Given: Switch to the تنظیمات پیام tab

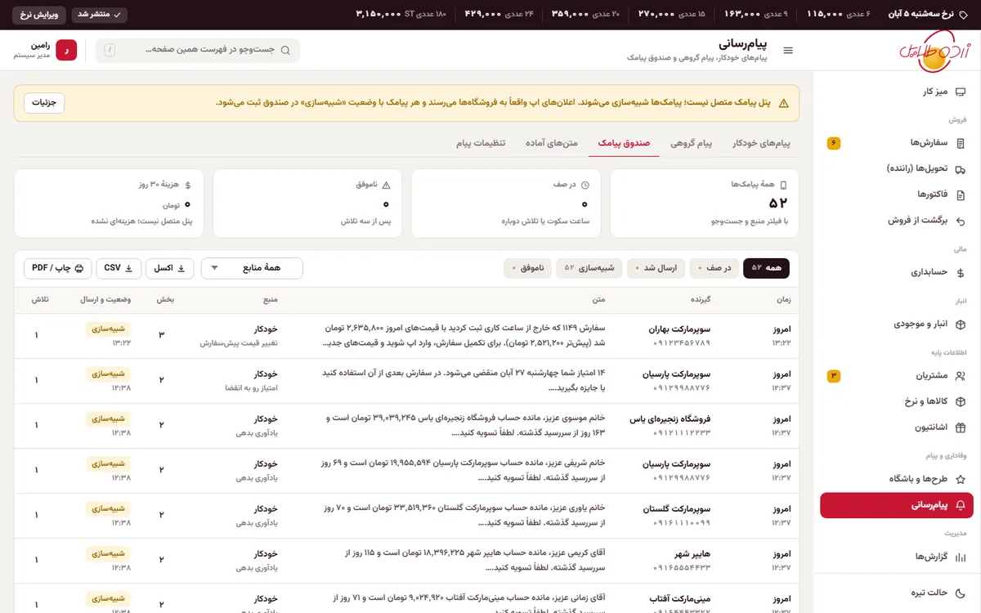Looking at the screenshot, I should coord(481,143).
